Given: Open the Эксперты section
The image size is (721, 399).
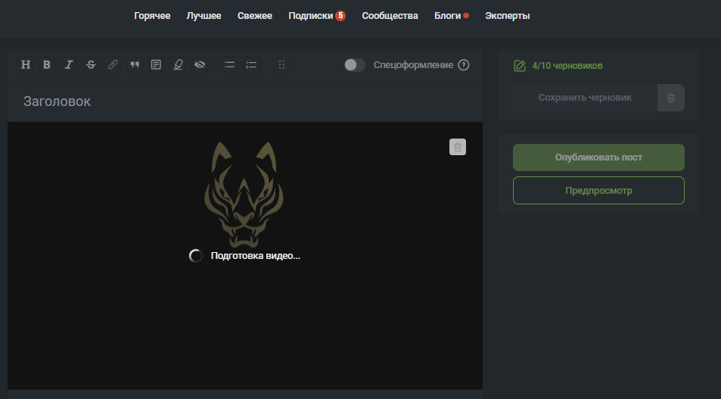Looking at the screenshot, I should [507, 16].
